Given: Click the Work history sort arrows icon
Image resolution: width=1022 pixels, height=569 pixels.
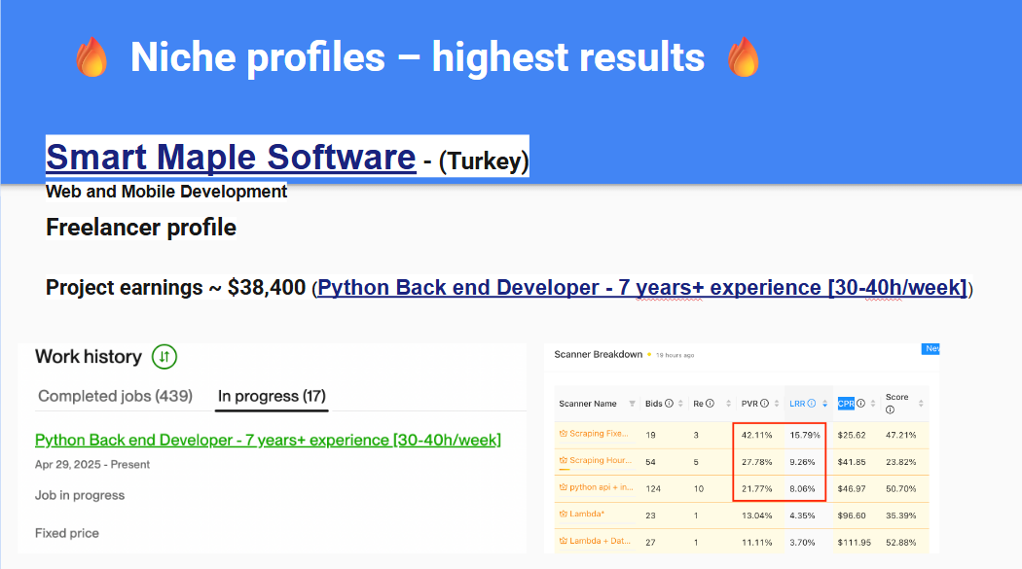Looking at the screenshot, I should click(164, 357).
